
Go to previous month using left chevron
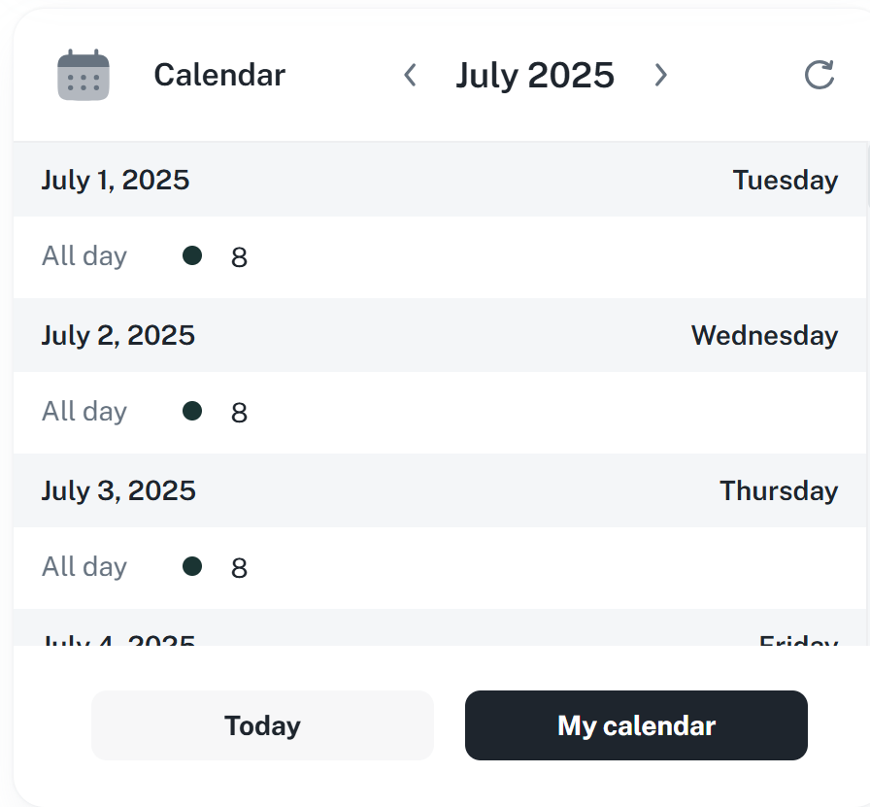tap(410, 75)
